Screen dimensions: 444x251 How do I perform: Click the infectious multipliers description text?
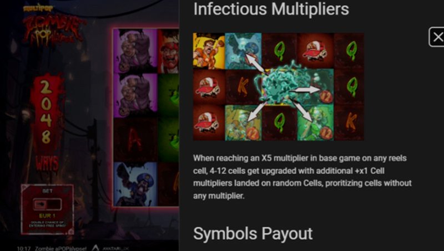point(302,177)
